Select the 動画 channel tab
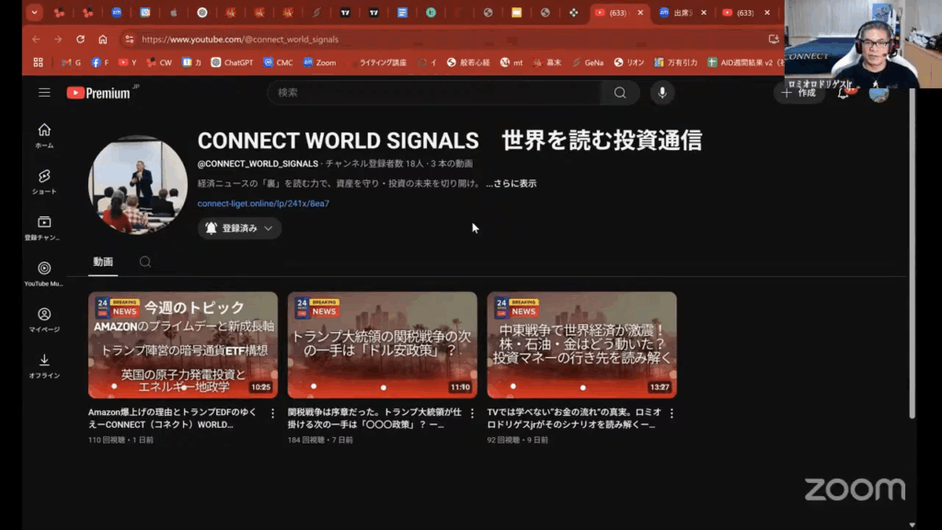Viewport: 942px width, 530px height. (103, 262)
